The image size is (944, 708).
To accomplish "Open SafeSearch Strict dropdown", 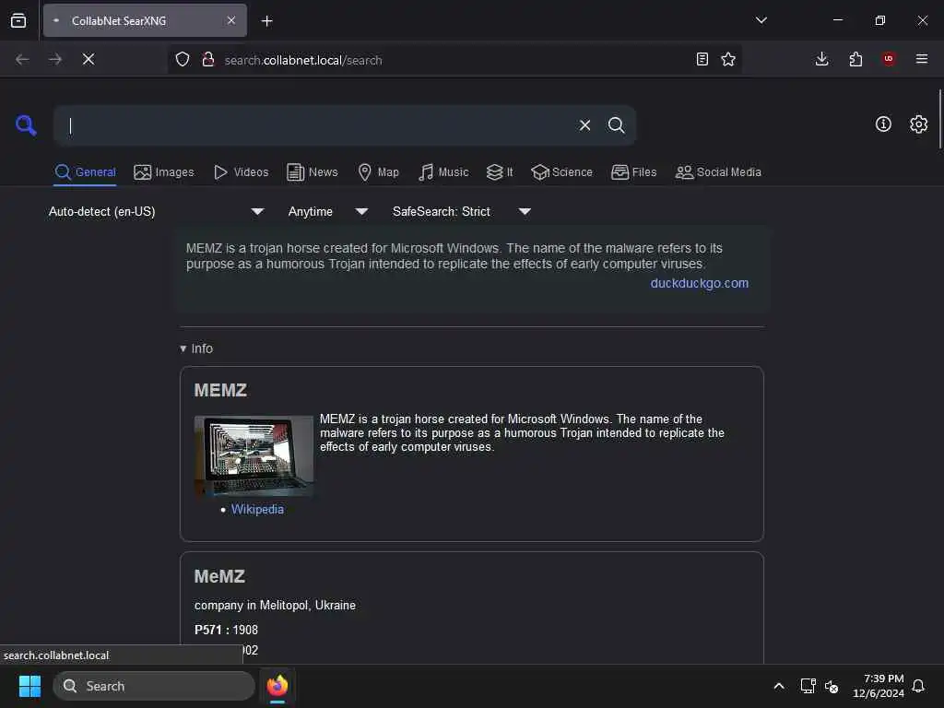I will pos(461,211).
